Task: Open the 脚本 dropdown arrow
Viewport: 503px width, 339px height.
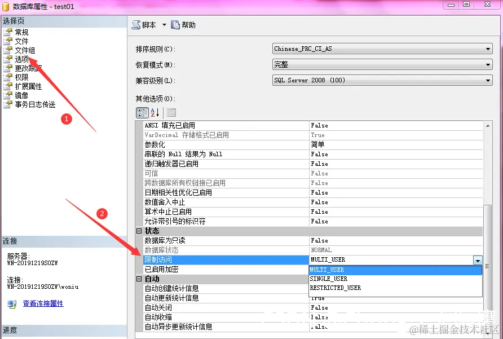Action: point(164,25)
